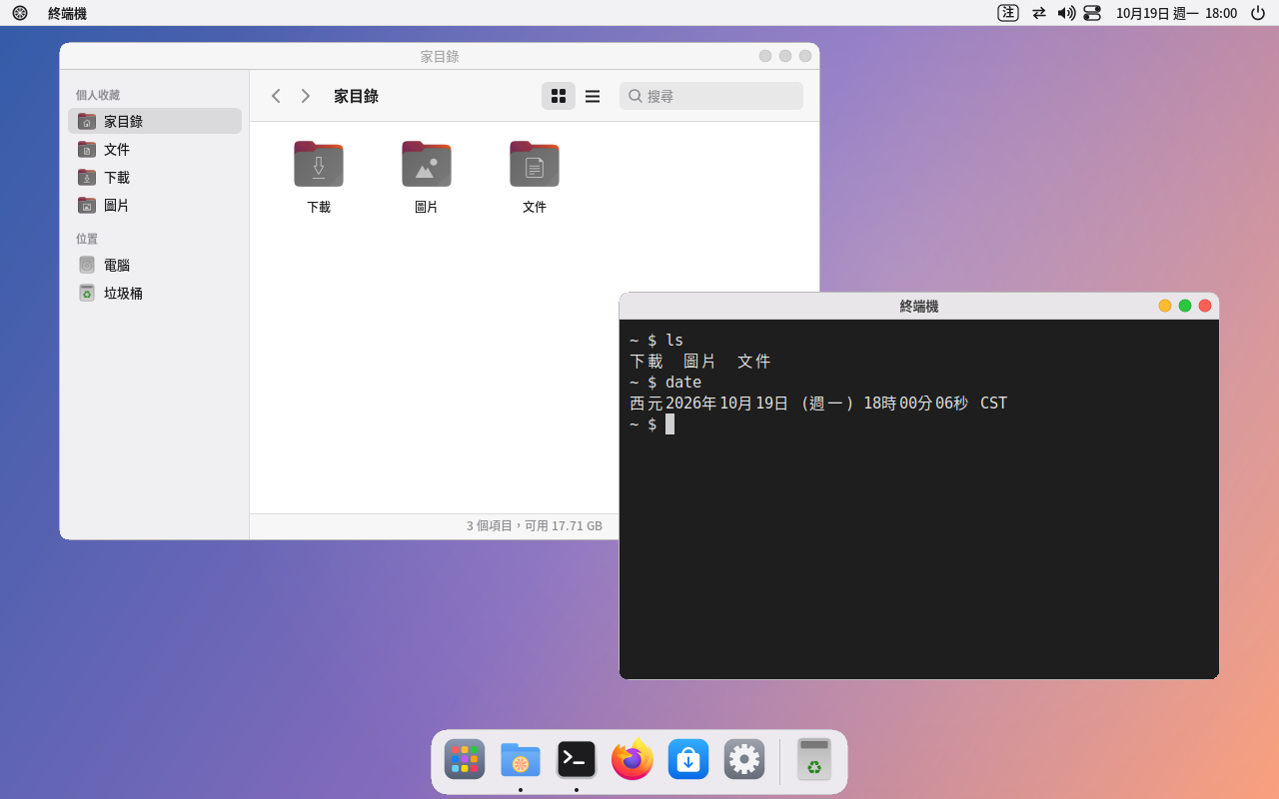The height and width of the screenshot is (799, 1279).
Task: Open the control center toggles icon
Action: pyautogui.click(x=1092, y=13)
